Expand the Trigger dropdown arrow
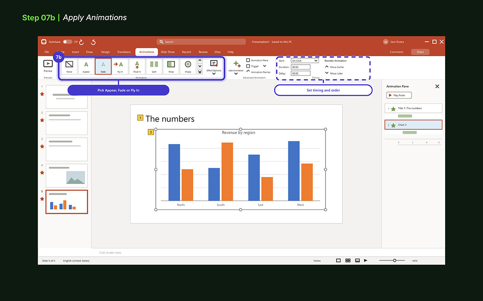The height and width of the screenshot is (301, 483). point(264,66)
